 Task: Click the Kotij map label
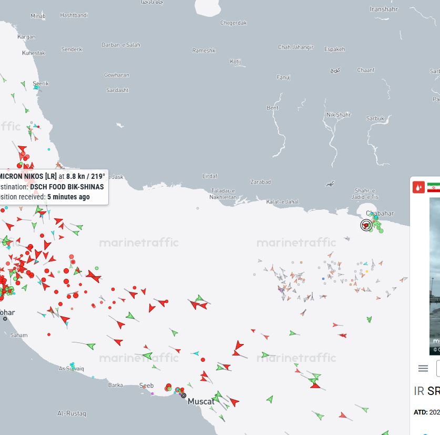(235, 62)
